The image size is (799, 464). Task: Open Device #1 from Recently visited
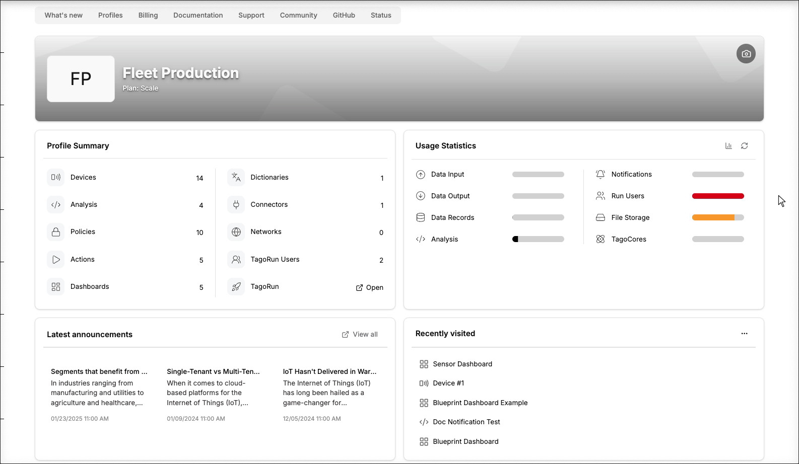448,383
